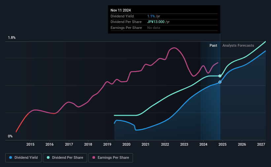Screen dimensions: 271x167
Task: Click the 0% y-axis label
Action: tap(10, 136)
